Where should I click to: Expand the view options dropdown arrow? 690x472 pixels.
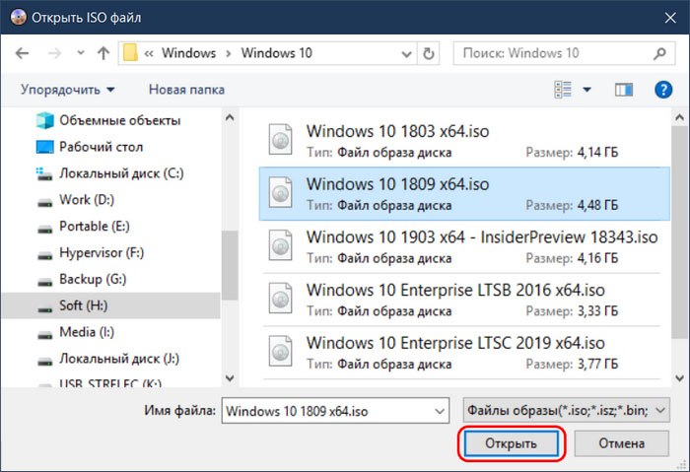[587, 90]
